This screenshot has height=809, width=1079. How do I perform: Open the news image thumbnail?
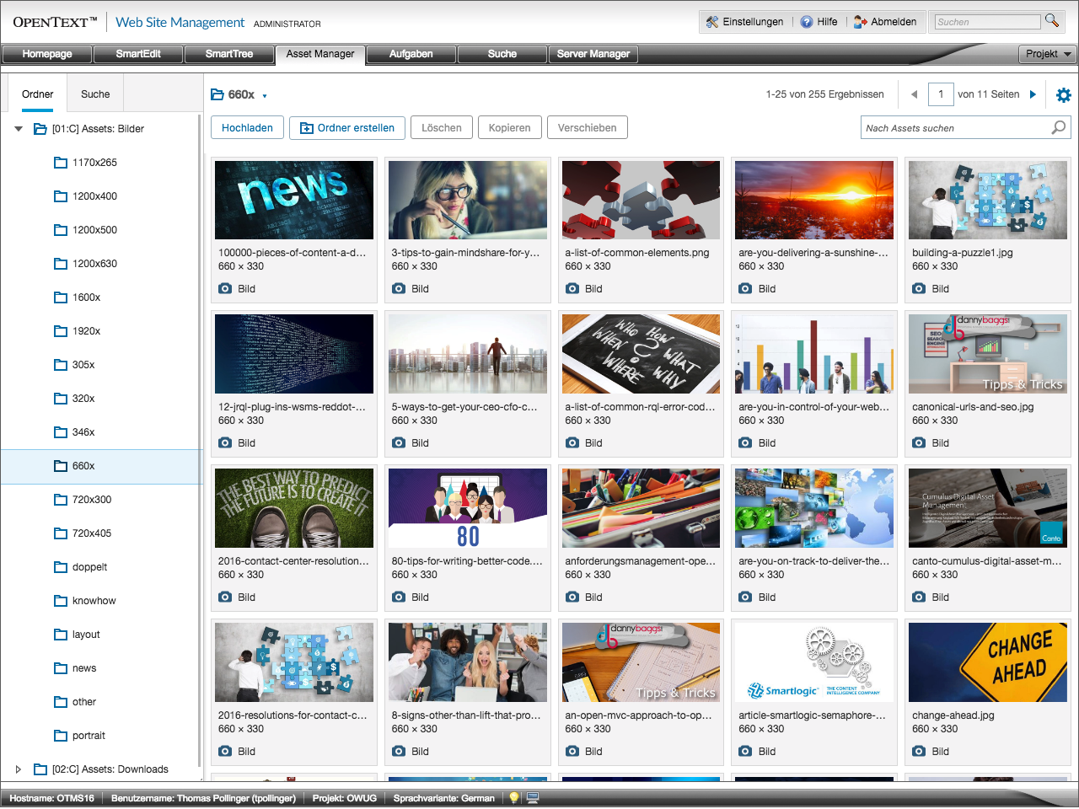click(294, 200)
